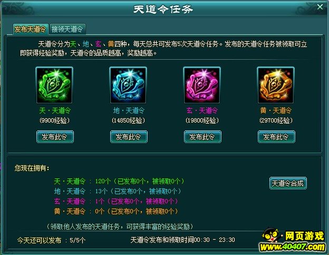
Task: Select the 黄·天道令 0个 inventory row
Action: 116,211
